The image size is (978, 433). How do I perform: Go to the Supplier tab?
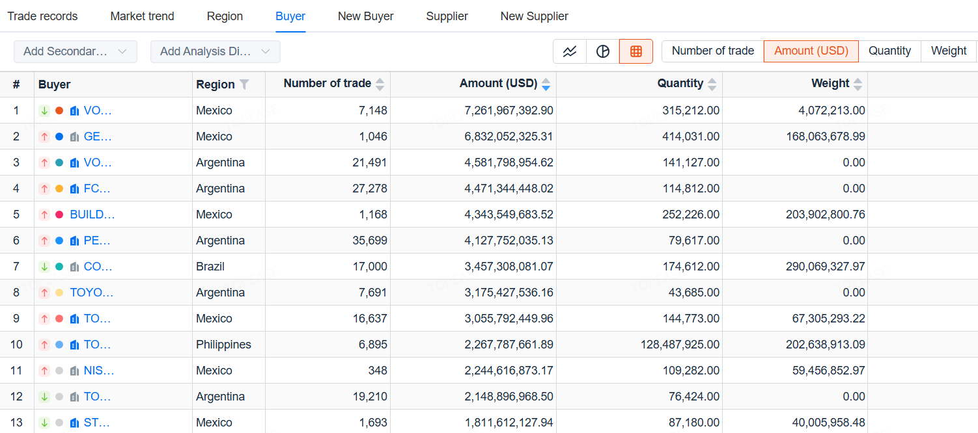click(x=447, y=16)
